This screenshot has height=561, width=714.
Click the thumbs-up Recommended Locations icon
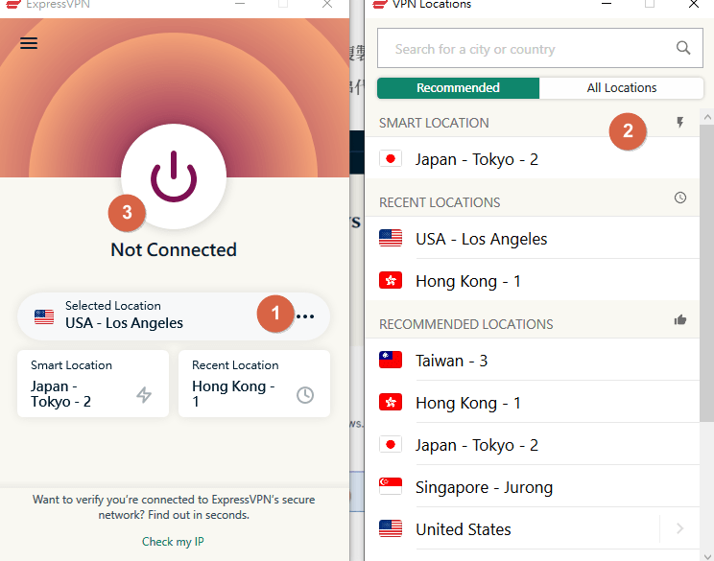click(680, 320)
